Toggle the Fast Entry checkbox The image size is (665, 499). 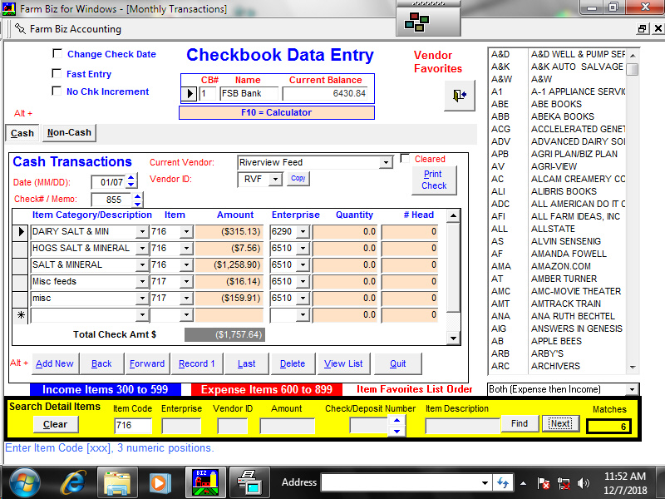57,73
